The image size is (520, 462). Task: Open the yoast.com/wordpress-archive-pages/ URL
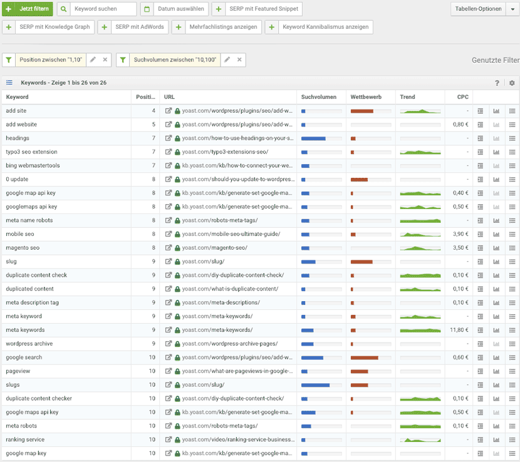coord(230,344)
